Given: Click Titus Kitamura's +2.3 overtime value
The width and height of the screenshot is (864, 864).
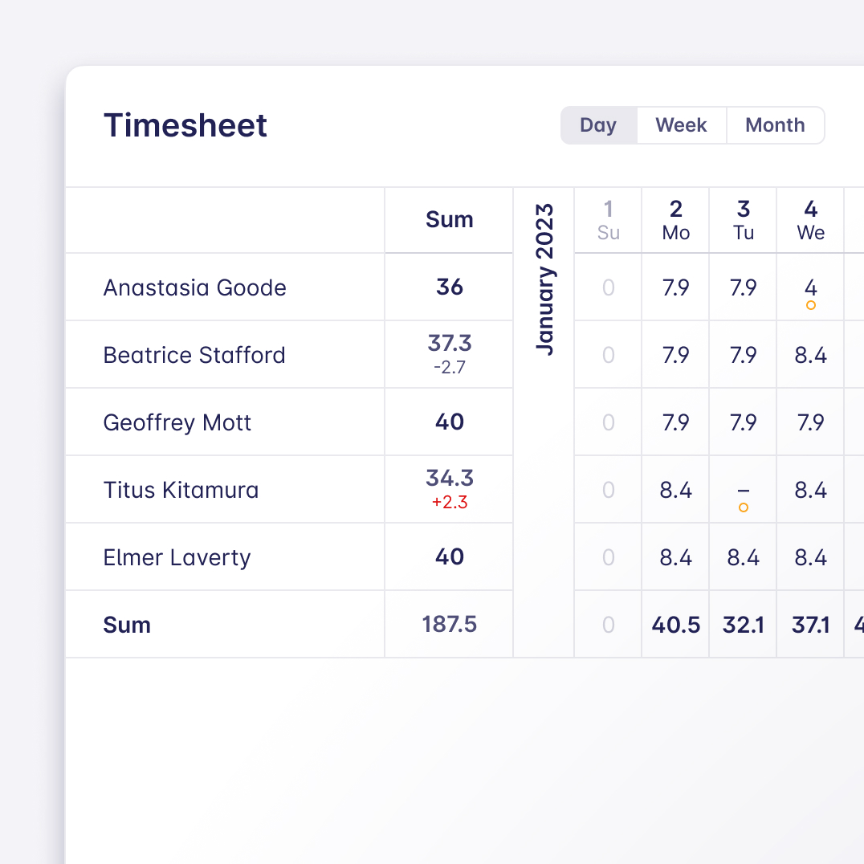Looking at the screenshot, I should [449, 503].
